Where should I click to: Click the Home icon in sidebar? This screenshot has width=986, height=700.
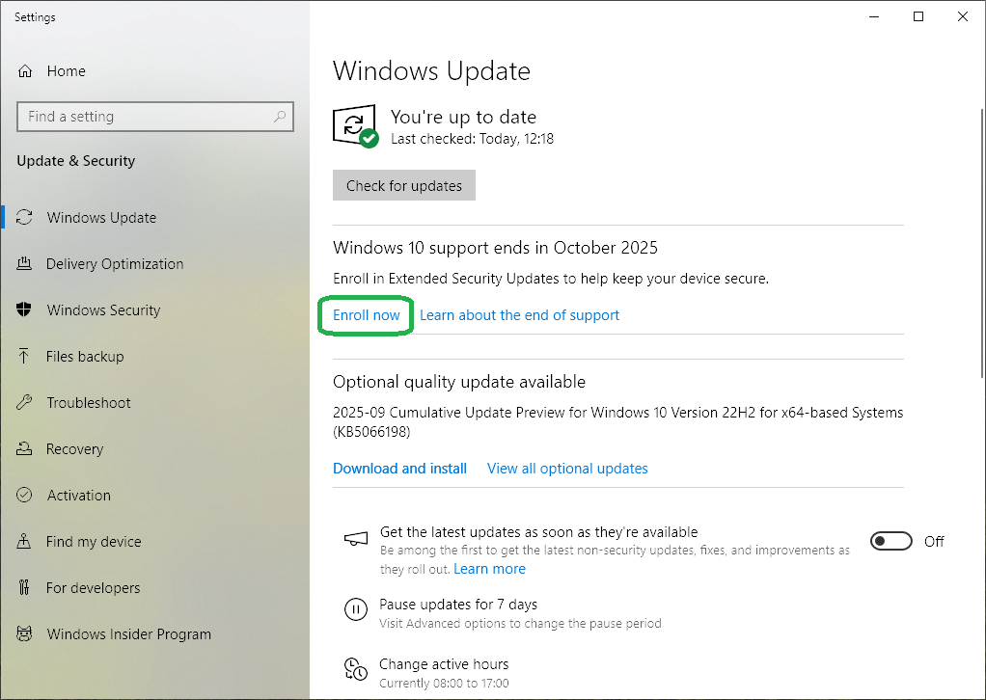pyautogui.click(x=25, y=71)
